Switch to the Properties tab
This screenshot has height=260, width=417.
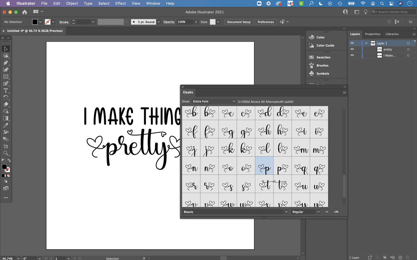373,34
